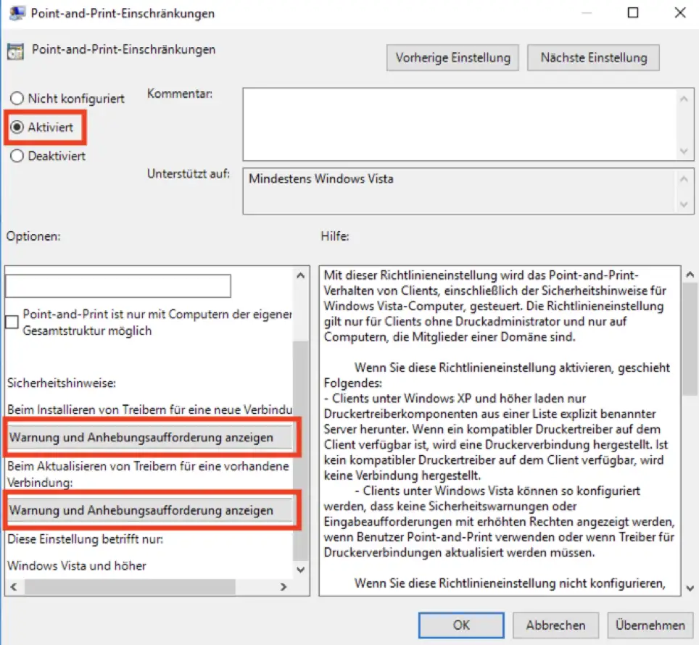Click the window title bar application icon
Image resolution: width=699 pixels, height=645 pixels.
(16, 13)
